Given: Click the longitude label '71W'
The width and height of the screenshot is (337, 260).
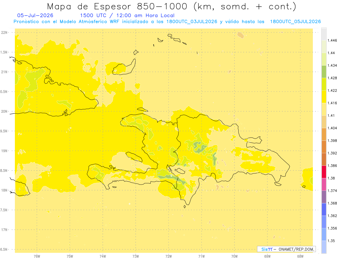Looking at the screenshot, I should click(x=201, y=256).
